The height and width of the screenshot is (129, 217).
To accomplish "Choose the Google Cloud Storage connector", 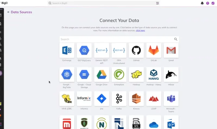I will [84, 75].
